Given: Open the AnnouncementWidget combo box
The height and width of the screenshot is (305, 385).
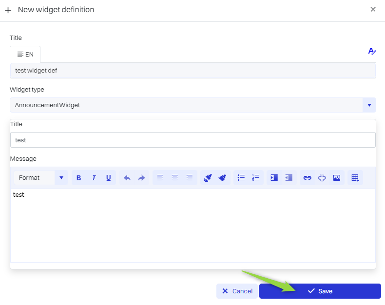Looking at the screenshot, I should click(186, 105).
